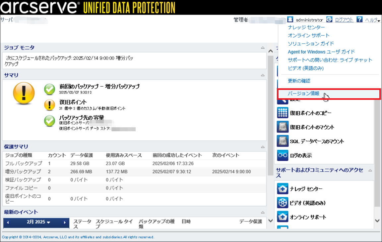Click the green check next to 前回のバックアップ
Viewport: 382px width, 242px height.
(x=49, y=89)
